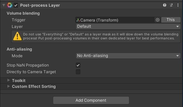Click the Post-process Layer header title
The image size is (183, 107).
pyautogui.click(x=40, y=5)
